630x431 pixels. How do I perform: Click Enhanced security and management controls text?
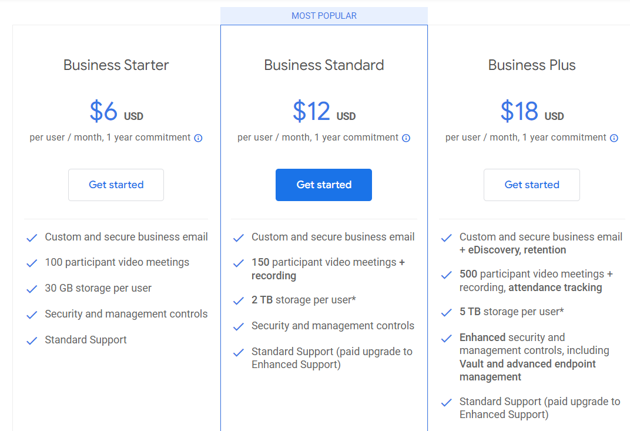[534, 357]
